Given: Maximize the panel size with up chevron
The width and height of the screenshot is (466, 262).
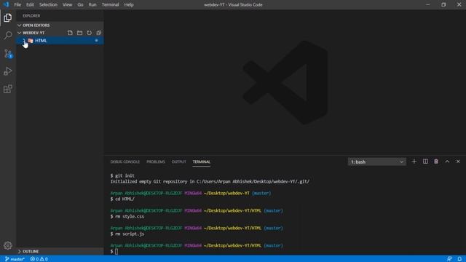Looking at the screenshot, I should pyautogui.click(x=447, y=162).
